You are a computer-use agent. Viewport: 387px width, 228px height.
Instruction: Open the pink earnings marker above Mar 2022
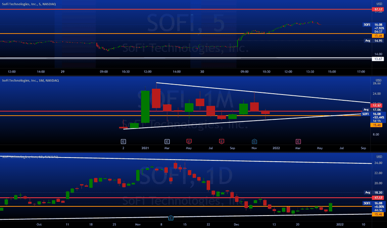(298, 141)
